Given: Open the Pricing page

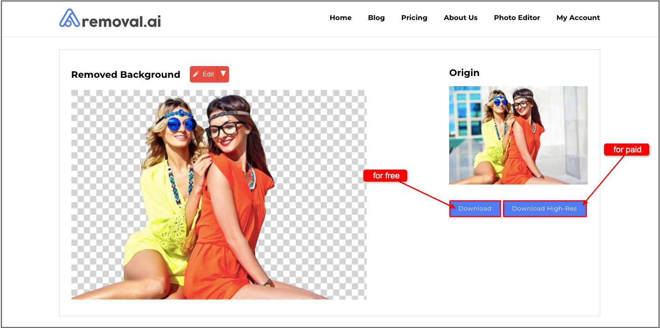Looking at the screenshot, I should point(414,18).
